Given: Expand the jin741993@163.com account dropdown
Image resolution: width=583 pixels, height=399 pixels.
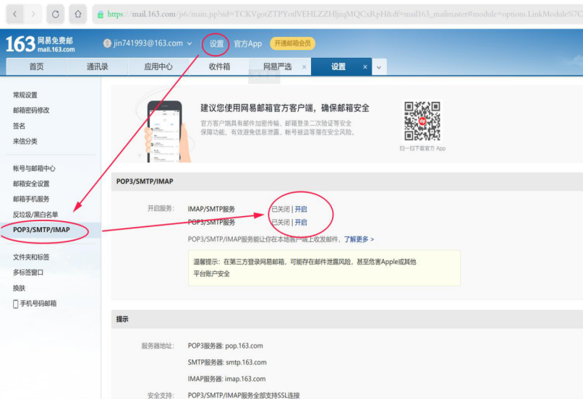Looking at the screenshot, I should (x=190, y=43).
